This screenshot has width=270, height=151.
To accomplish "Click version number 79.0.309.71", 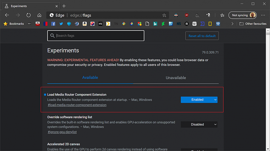I will pos(210,52).
